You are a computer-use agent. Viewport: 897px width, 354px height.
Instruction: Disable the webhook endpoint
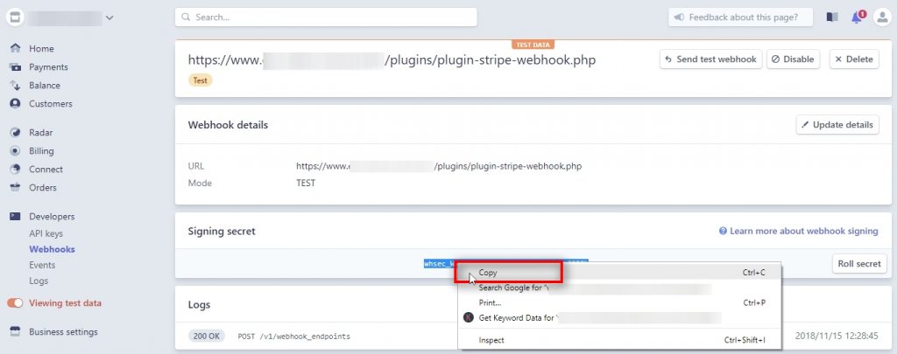793,59
